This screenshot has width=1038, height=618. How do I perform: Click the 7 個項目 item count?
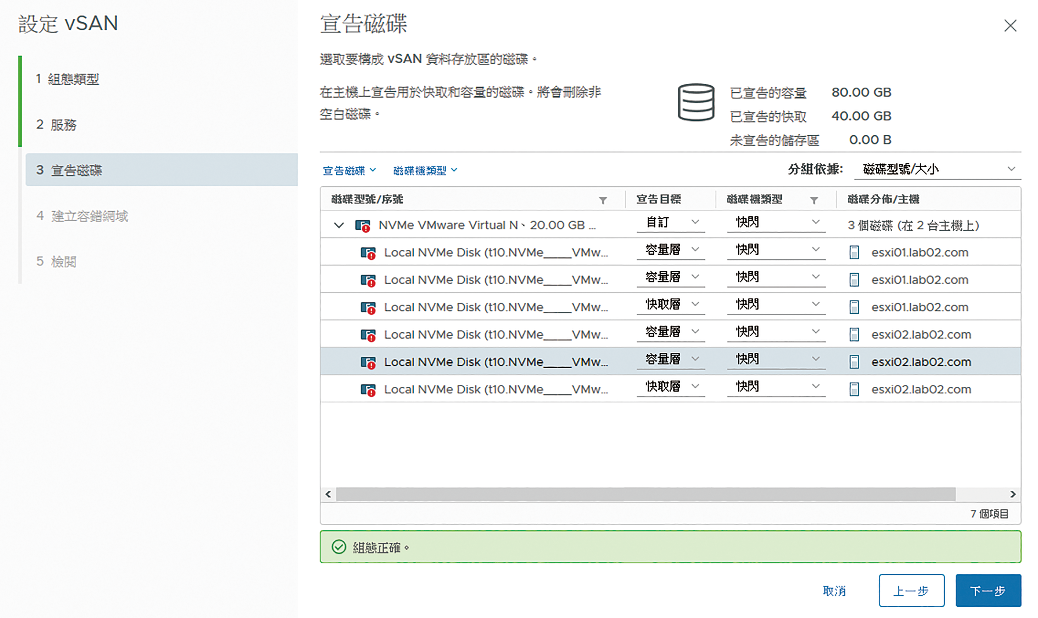tap(989, 514)
